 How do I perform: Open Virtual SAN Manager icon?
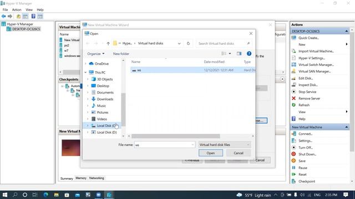point(293,71)
